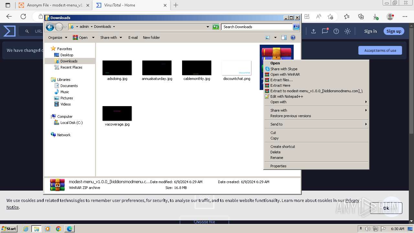The height and width of the screenshot is (233, 414).
Task: Open Explorer help icon
Action: pos(293,38)
